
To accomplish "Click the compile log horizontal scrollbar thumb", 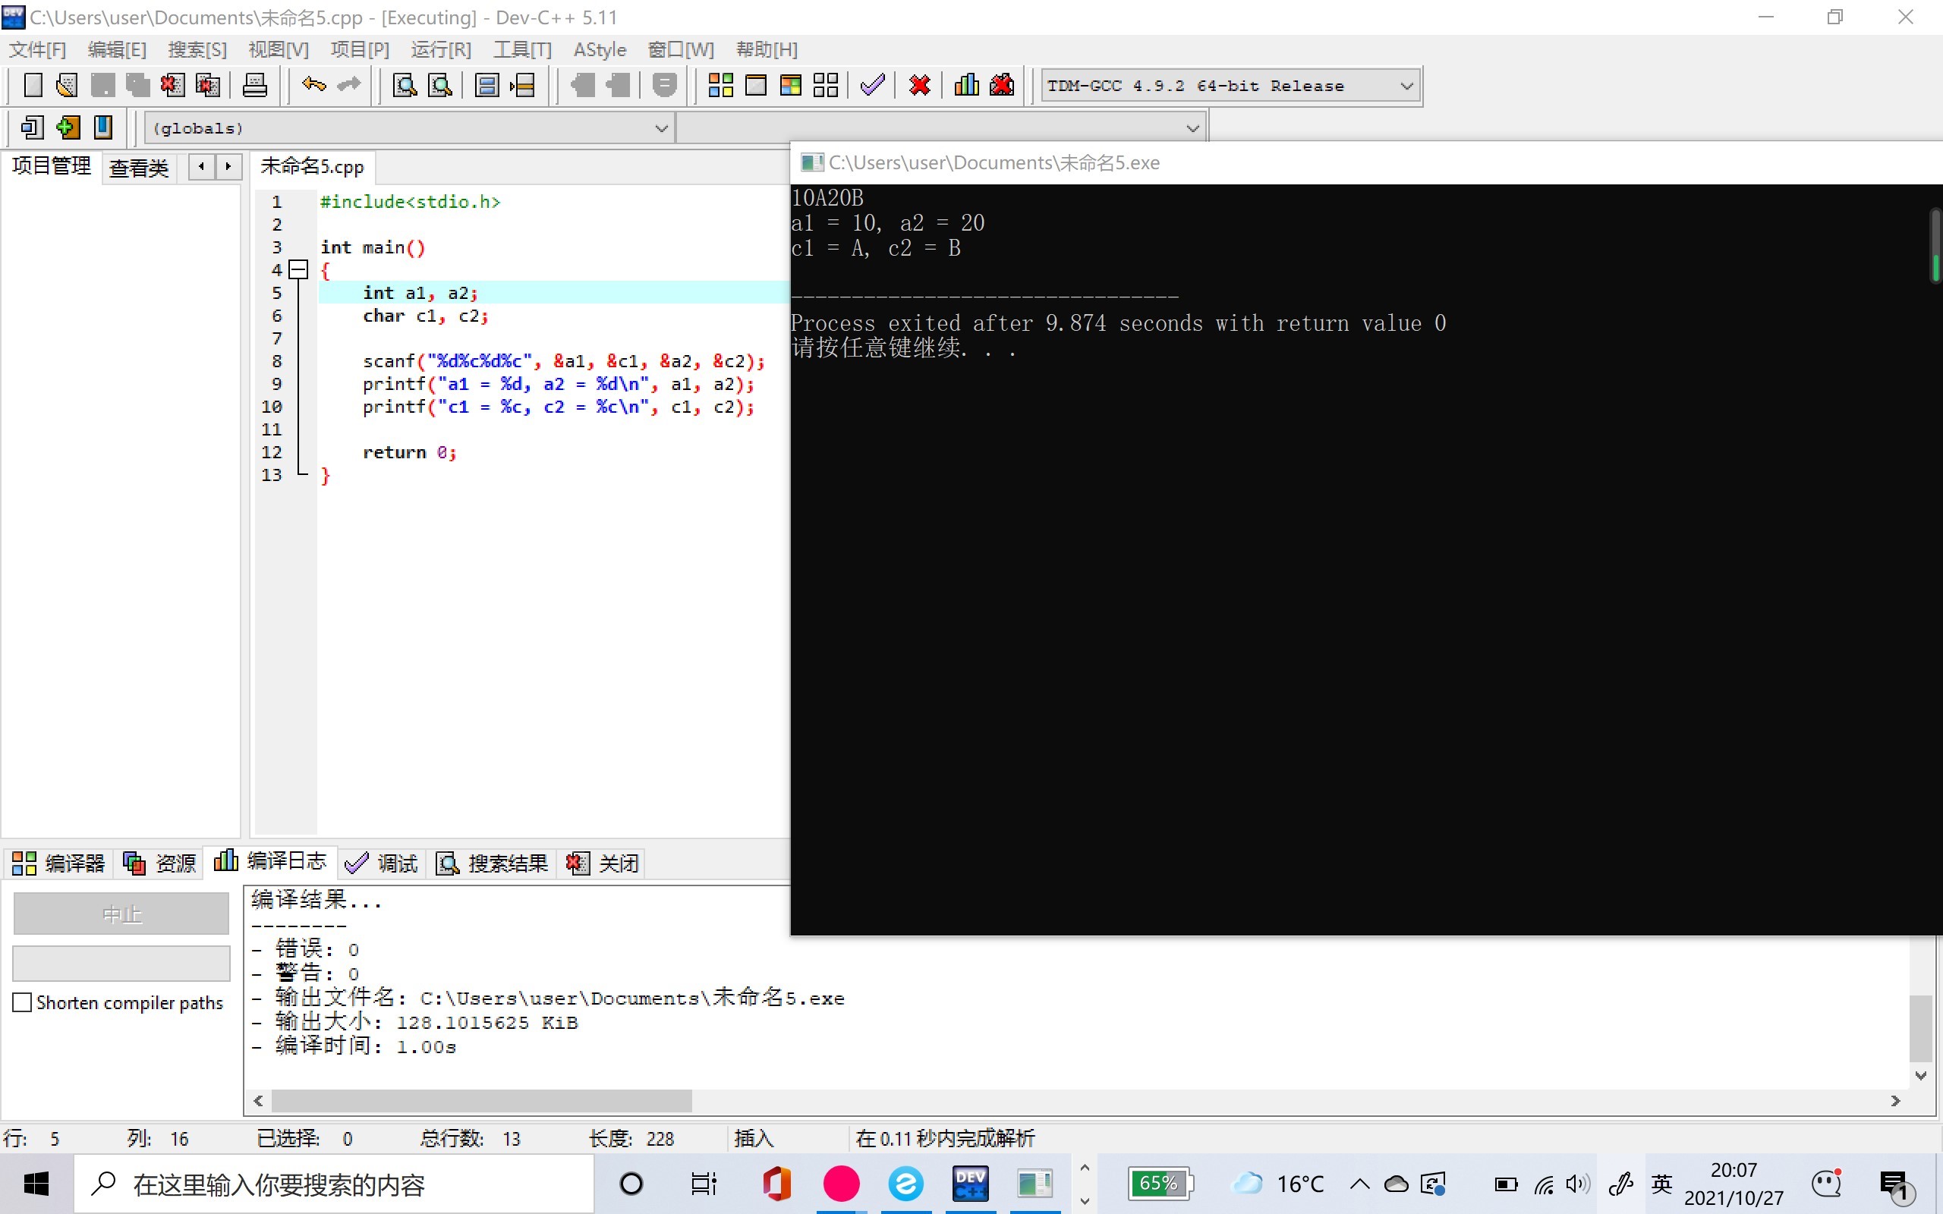I will point(481,1100).
